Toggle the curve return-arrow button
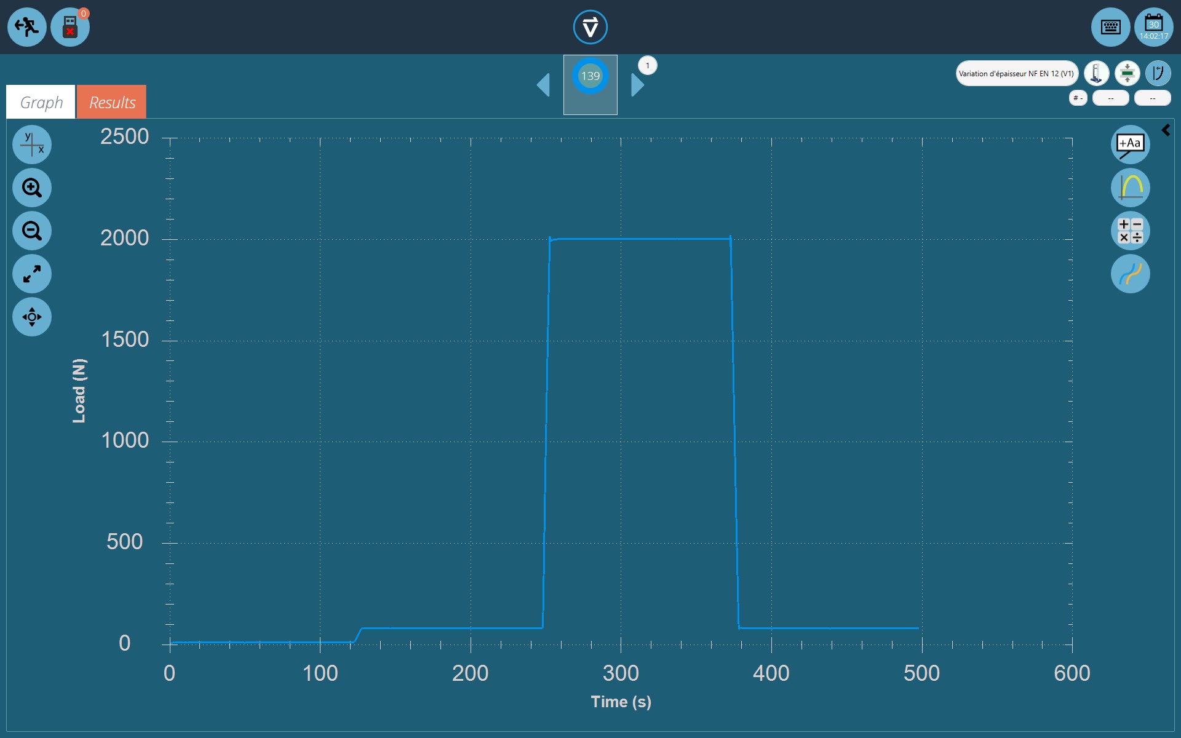 pos(1158,73)
